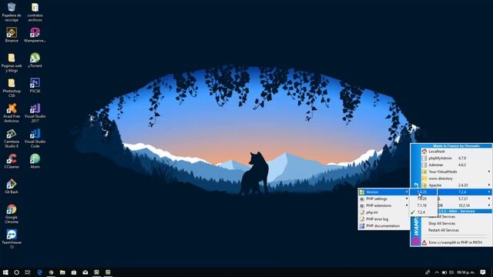Screen dimensions: 493x277
Task: Open the Windows Start menu
Action: [x=5, y=272]
